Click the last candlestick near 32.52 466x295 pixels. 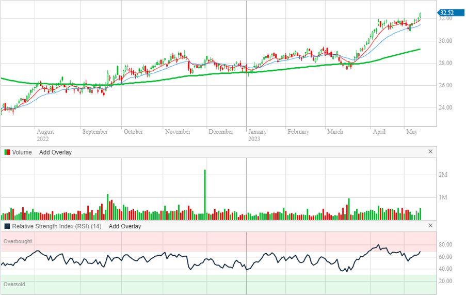421,15
